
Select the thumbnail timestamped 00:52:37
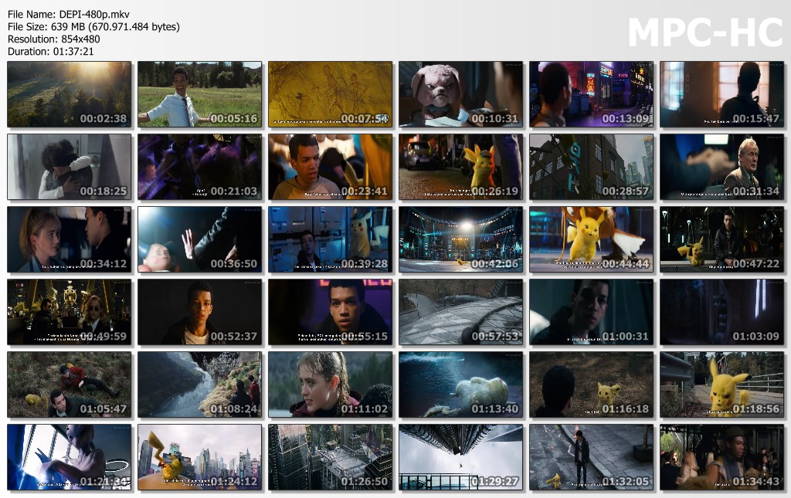200,312
